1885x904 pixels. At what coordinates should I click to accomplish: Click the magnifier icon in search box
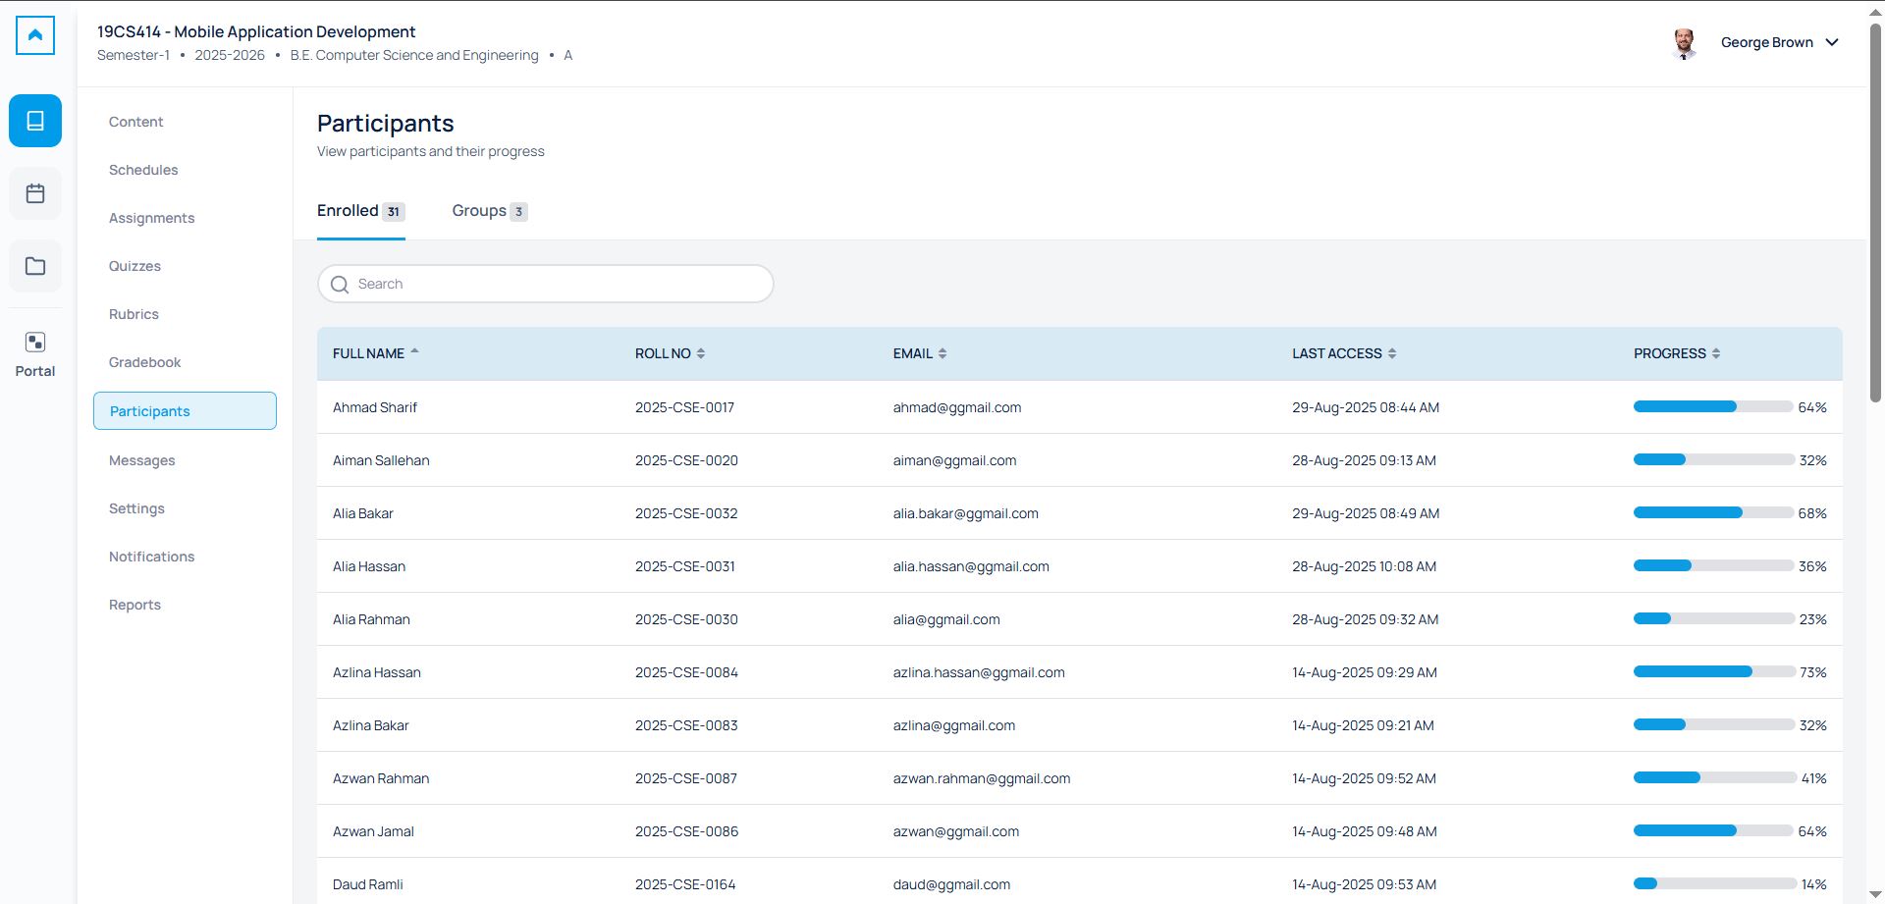pyautogui.click(x=340, y=285)
